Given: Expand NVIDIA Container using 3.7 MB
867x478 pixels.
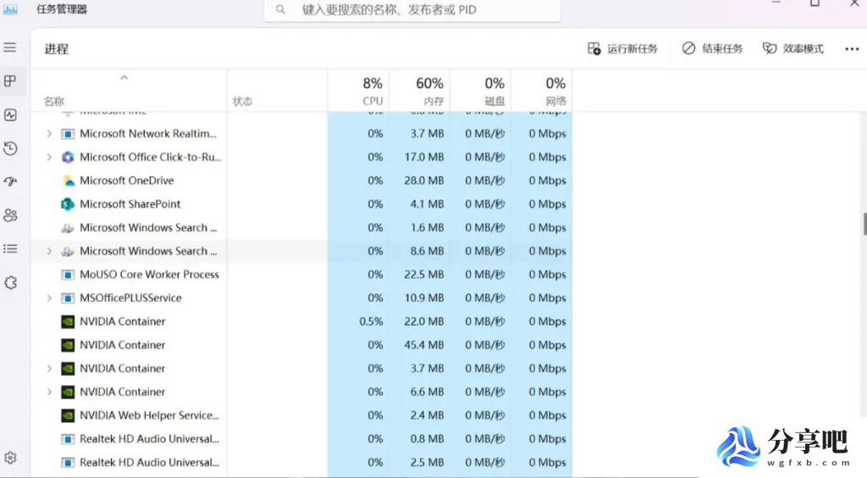Looking at the screenshot, I should pos(49,369).
